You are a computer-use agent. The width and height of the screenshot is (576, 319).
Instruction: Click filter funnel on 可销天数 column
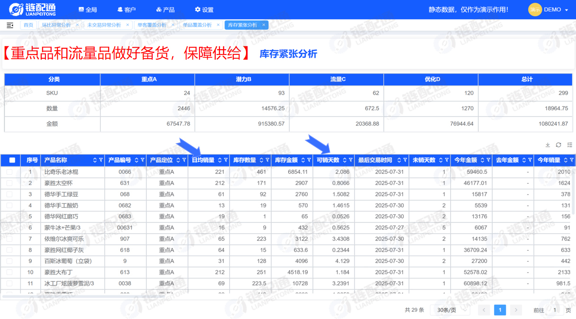(350, 160)
